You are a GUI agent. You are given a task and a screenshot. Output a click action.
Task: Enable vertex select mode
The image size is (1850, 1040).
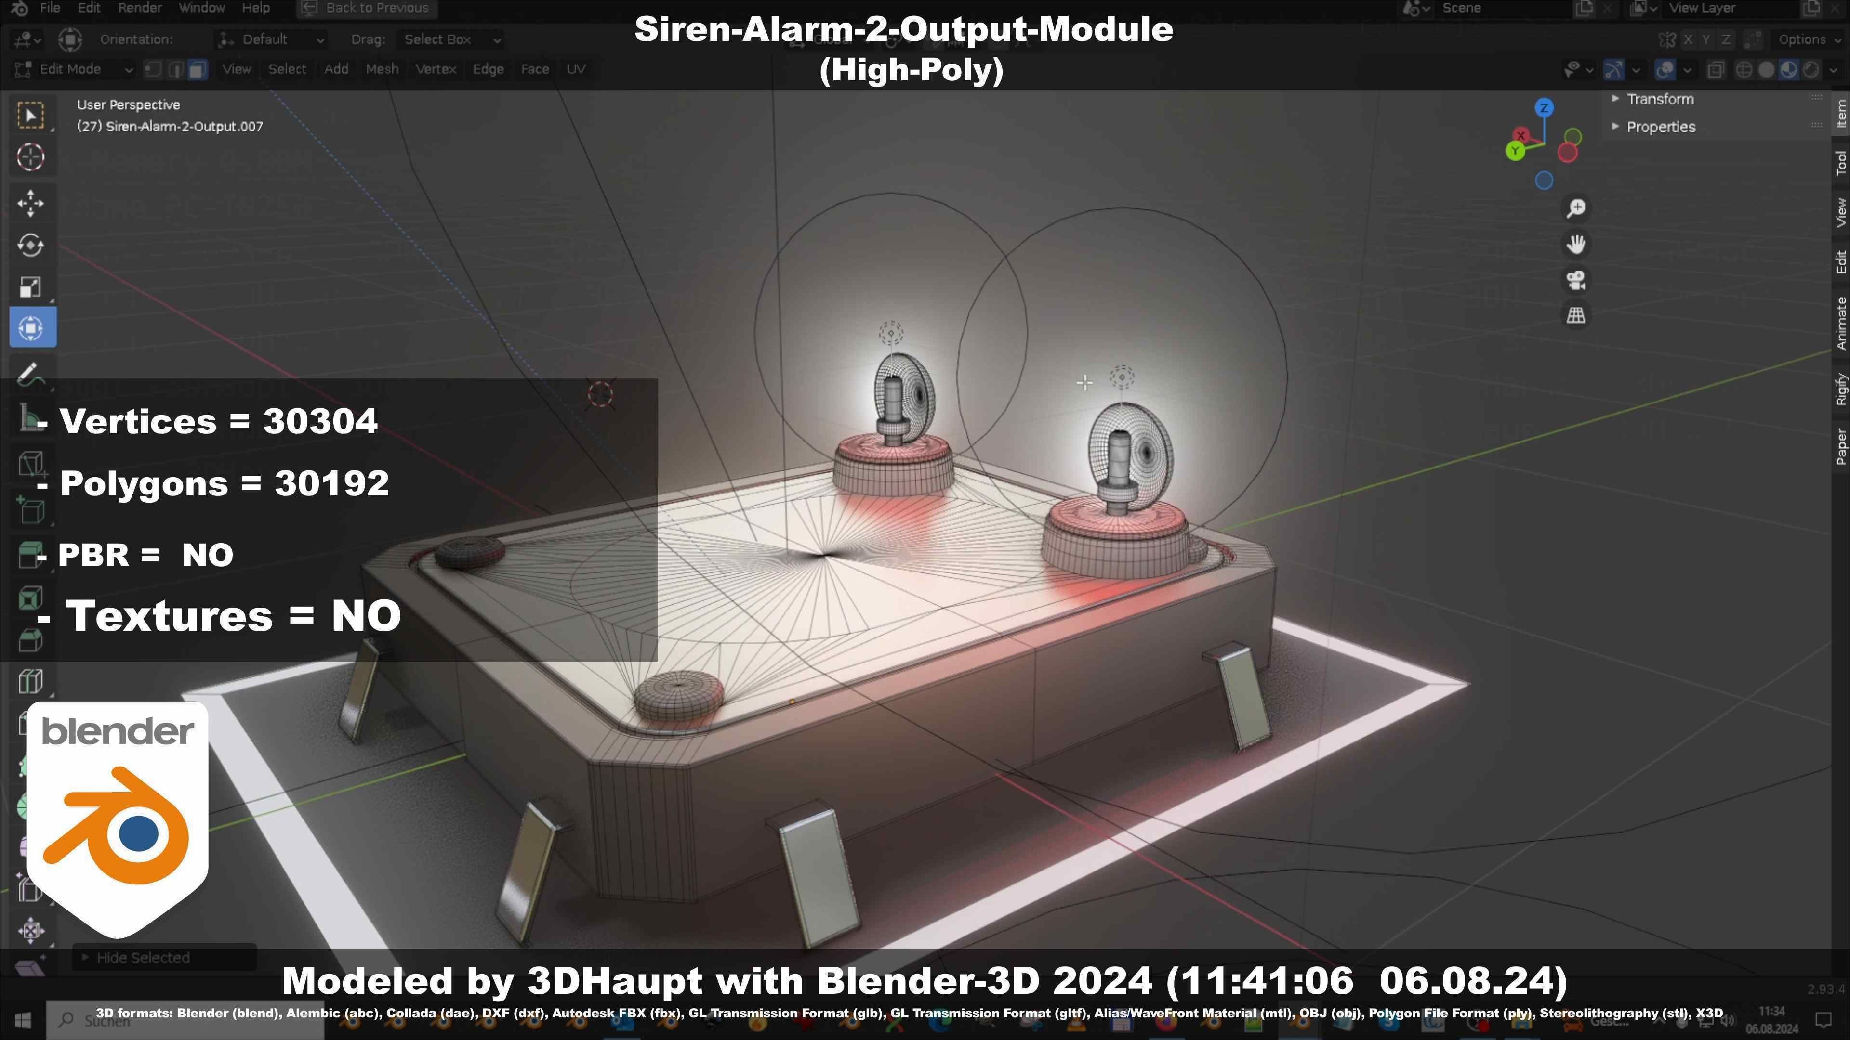[x=152, y=69]
